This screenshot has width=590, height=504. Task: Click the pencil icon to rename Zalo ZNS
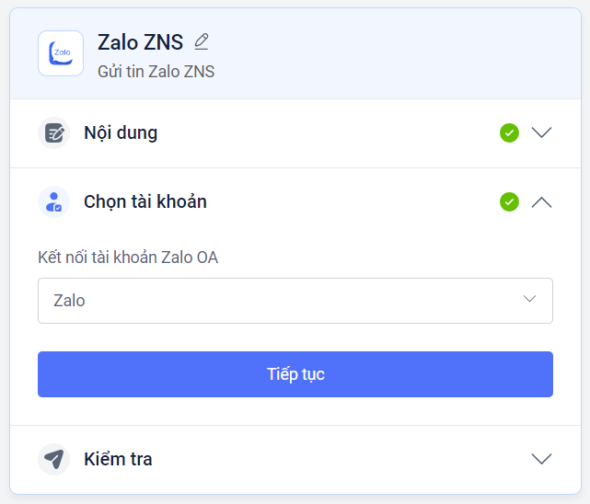202,41
